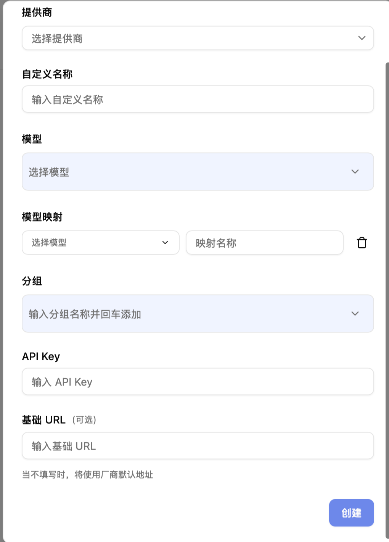Click the 基础 URL input field
The image size is (389, 542).
point(198,446)
